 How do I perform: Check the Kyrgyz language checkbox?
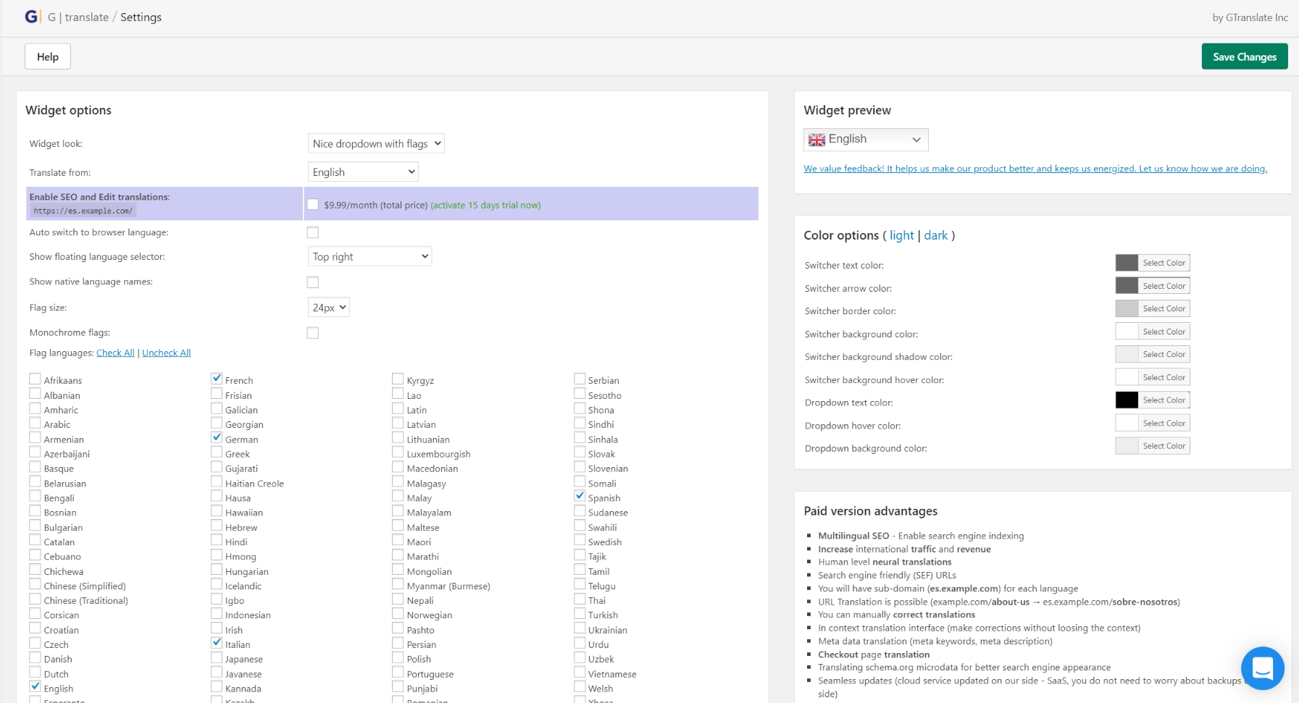(x=398, y=379)
